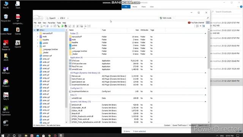Image resolution: width=243 pixels, height=137 pixels.
Task: Collapse the Application (4) group
Action: 205,57
